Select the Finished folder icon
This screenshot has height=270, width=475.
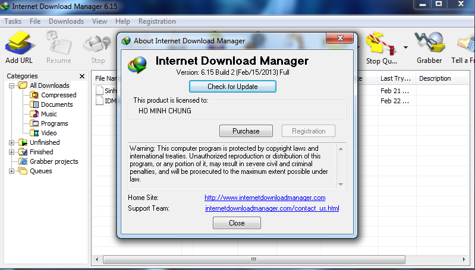tap(23, 152)
